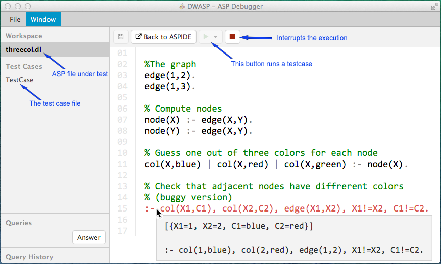Click the comment '%The graph'
This screenshot has width=441, height=264.
(x=170, y=64)
